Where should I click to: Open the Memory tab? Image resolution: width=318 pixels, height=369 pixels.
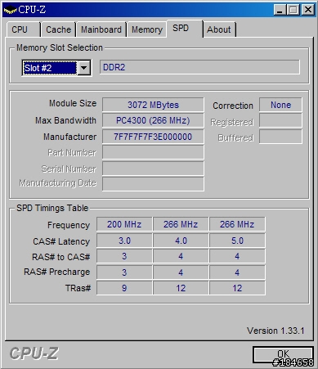pos(147,29)
